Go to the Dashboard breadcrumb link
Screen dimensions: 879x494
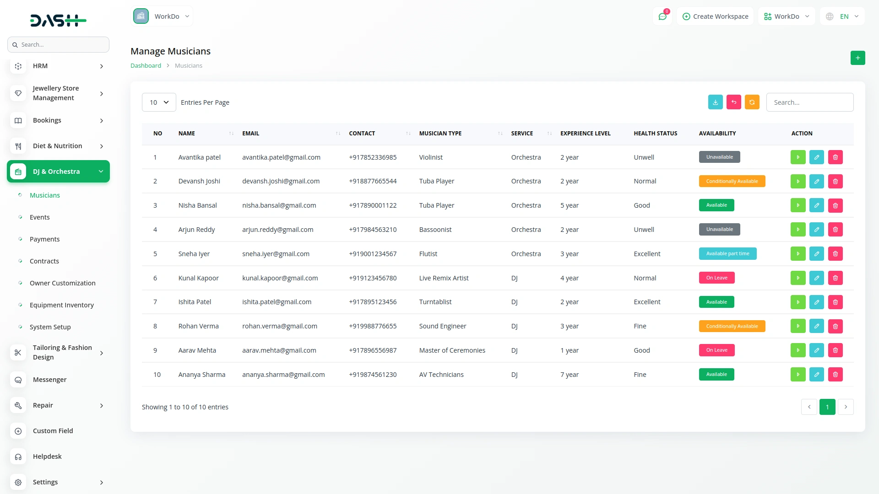tap(146, 66)
